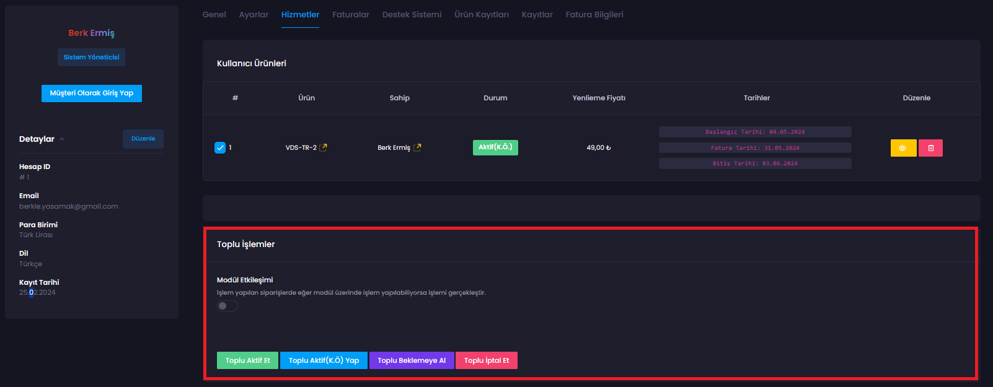The image size is (993, 387).
Task: Click the Sahip column header
Action: (x=400, y=98)
